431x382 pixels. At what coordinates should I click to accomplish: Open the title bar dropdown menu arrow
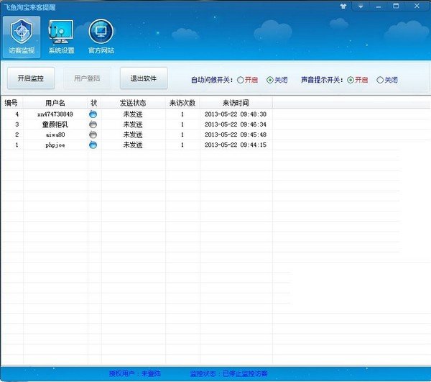tap(361, 6)
